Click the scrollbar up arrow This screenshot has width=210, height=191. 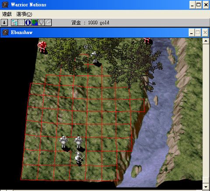206,41
